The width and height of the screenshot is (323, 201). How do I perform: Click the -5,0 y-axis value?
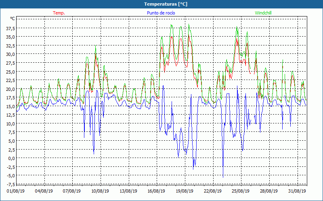coord(11,176)
